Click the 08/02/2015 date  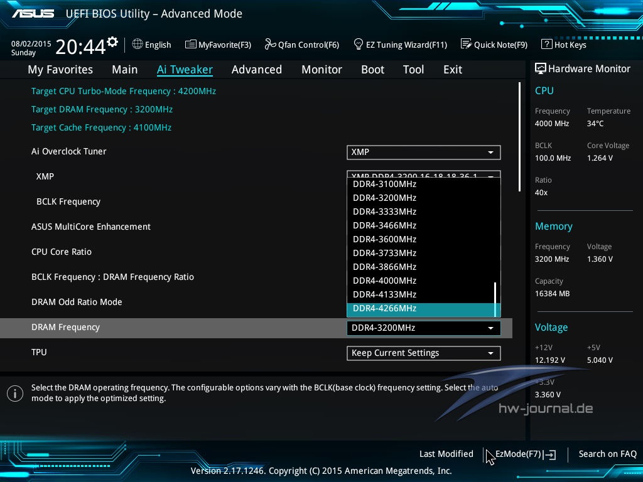point(31,43)
